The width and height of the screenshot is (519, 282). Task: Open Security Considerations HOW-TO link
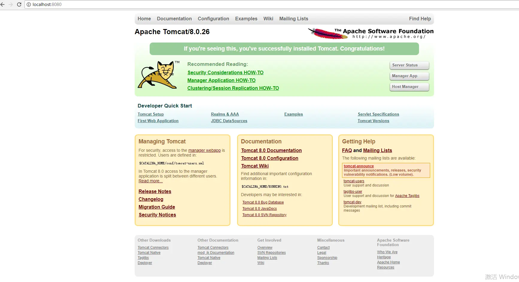click(x=225, y=72)
